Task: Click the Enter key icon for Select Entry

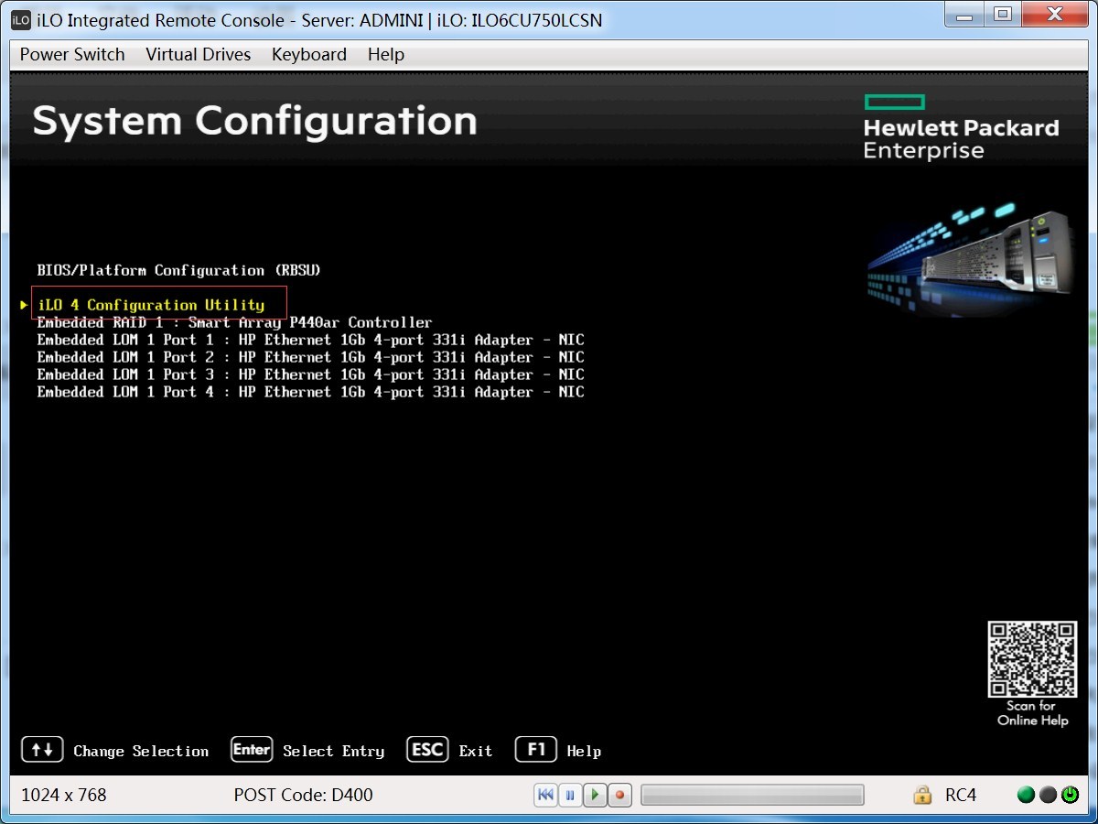Action: point(252,750)
